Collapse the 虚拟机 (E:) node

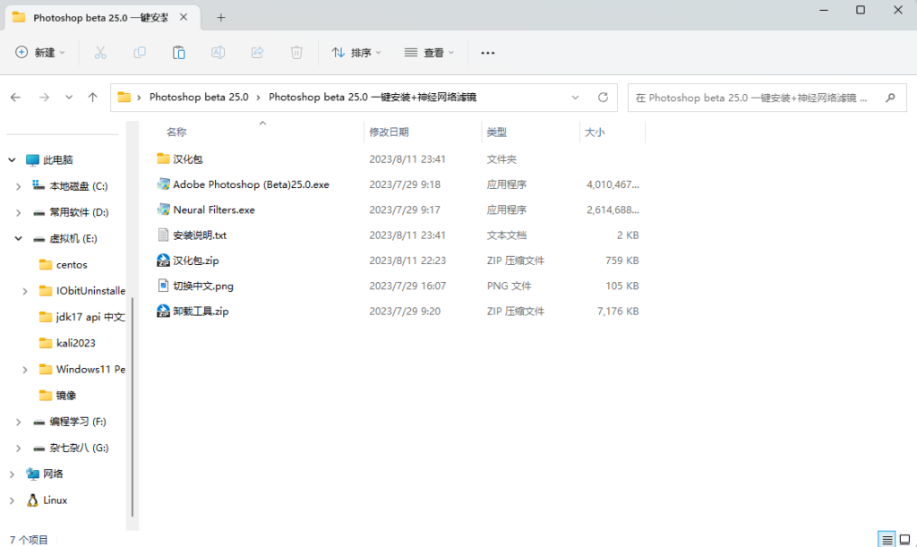pyautogui.click(x=18, y=238)
